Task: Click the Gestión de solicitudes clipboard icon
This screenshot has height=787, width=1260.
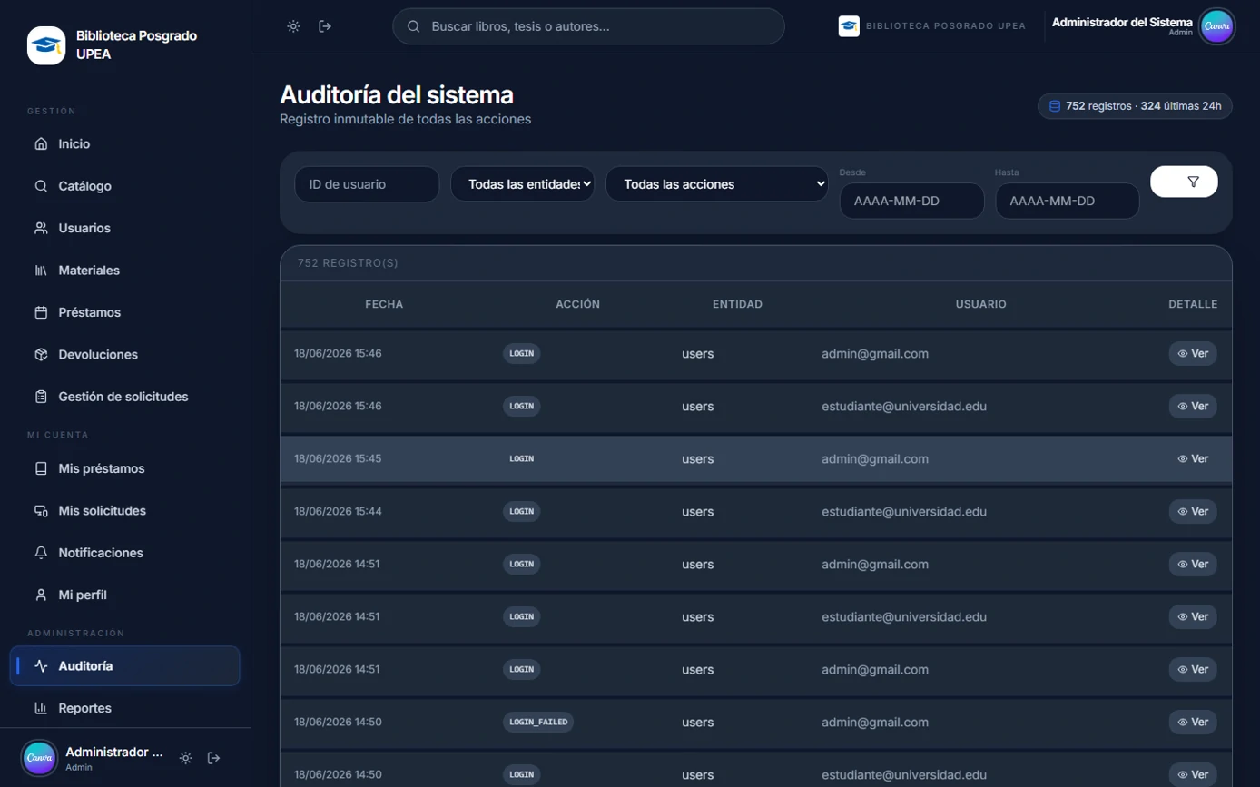Action: [41, 397]
